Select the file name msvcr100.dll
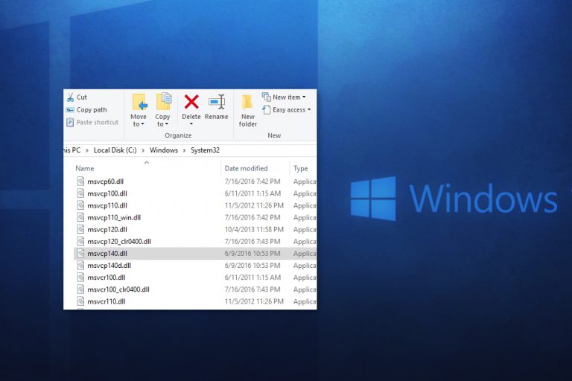Image resolution: width=572 pixels, height=381 pixels. [x=107, y=278]
